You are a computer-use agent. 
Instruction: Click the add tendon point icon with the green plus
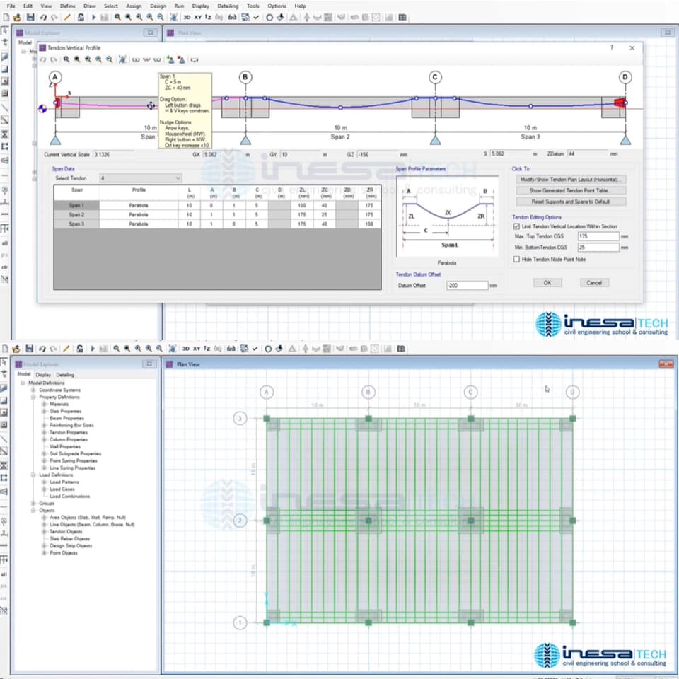pyautogui.click(x=170, y=59)
